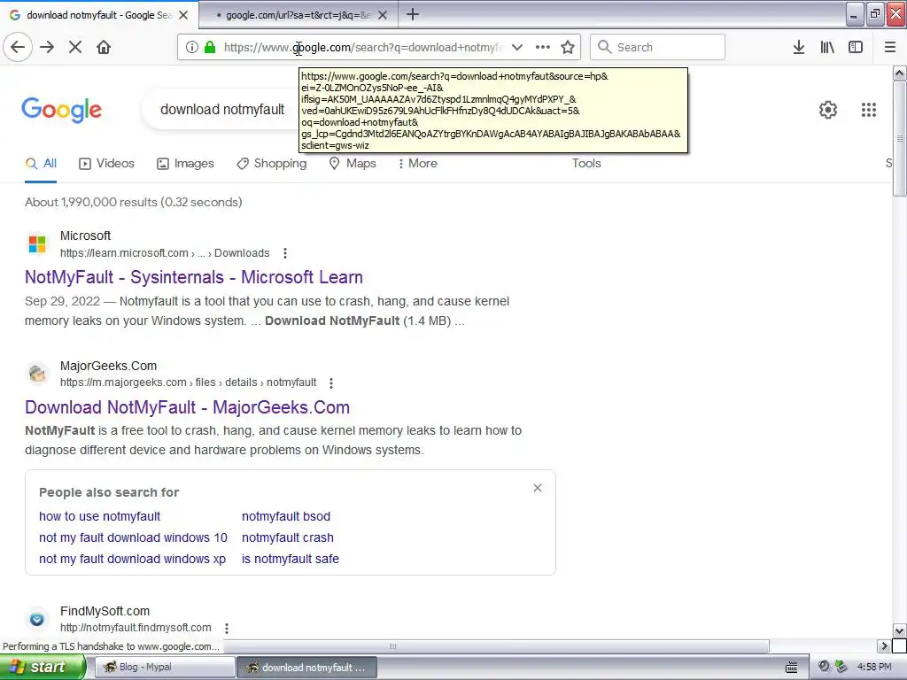Stop loading the current page

point(75,47)
